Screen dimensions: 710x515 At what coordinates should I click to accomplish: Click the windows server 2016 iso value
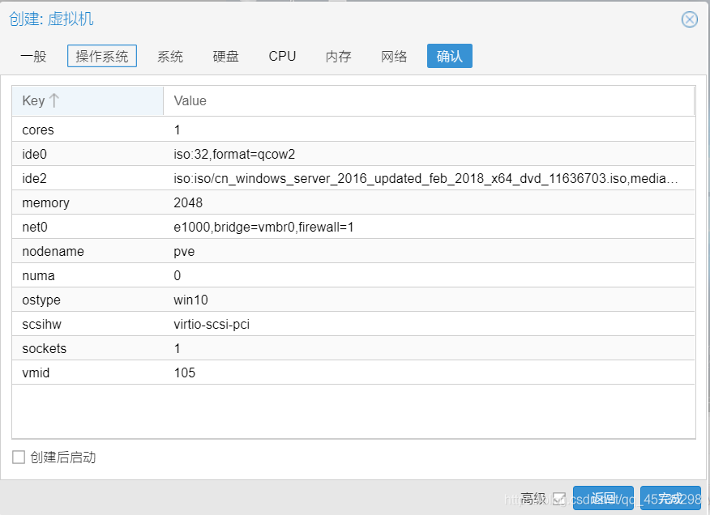click(426, 178)
